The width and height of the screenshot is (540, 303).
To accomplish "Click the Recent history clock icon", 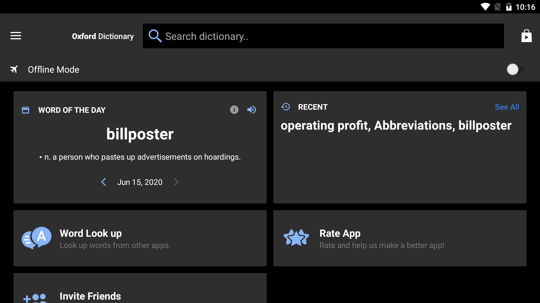I will 286,107.
